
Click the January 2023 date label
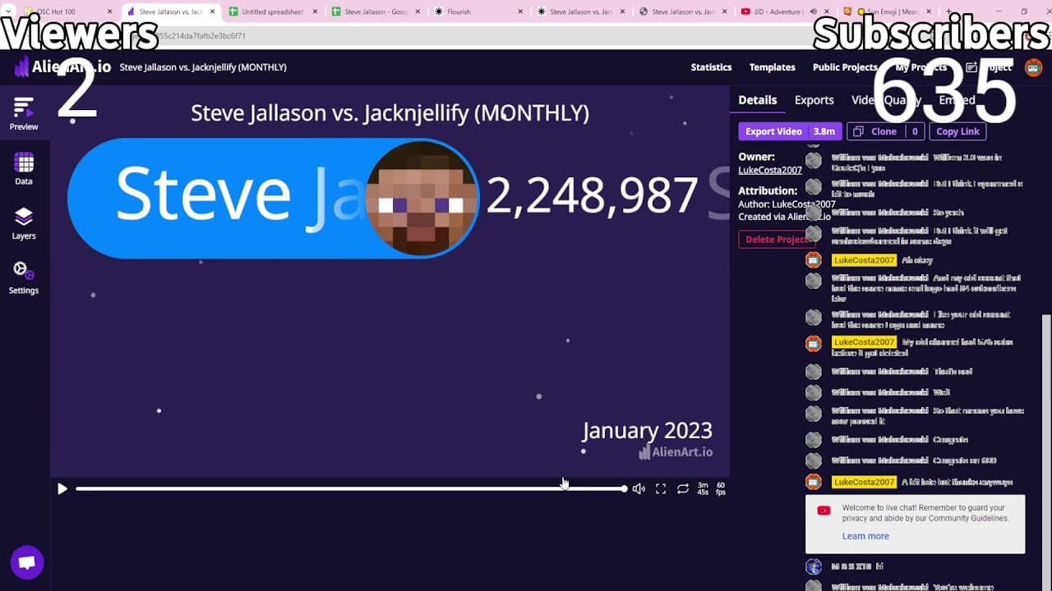click(x=648, y=430)
